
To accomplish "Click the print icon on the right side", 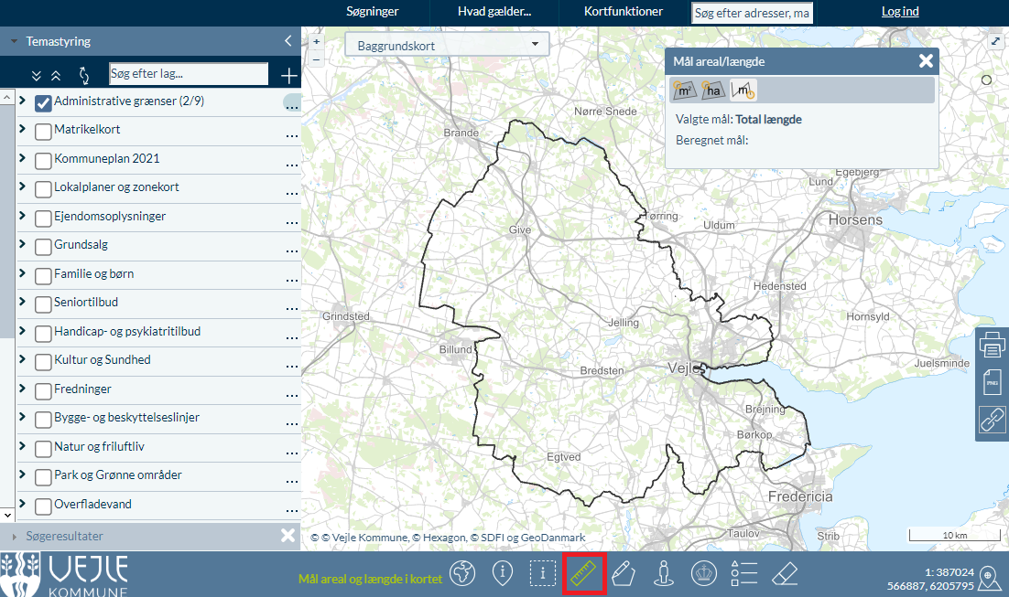I will click(x=992, y=345).
